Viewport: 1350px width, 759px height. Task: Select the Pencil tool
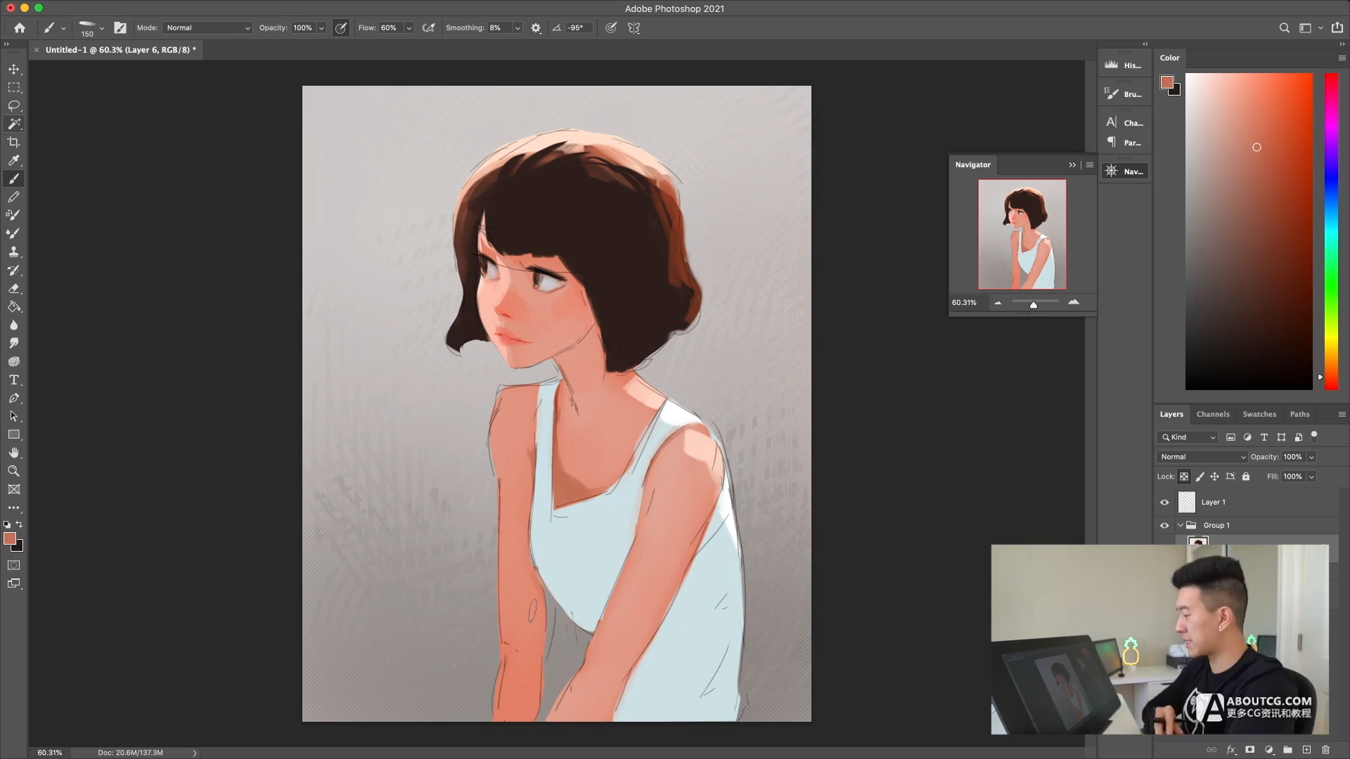pyautogui.click(x=13, y=197)
